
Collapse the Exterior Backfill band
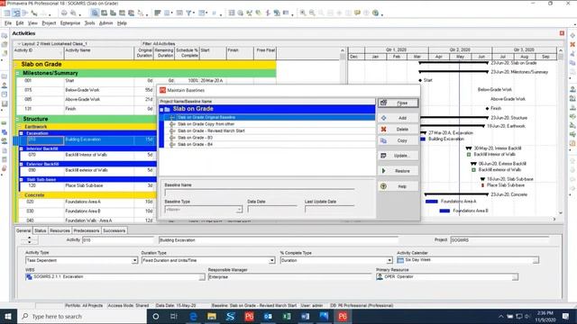click(x=22, y=164)
